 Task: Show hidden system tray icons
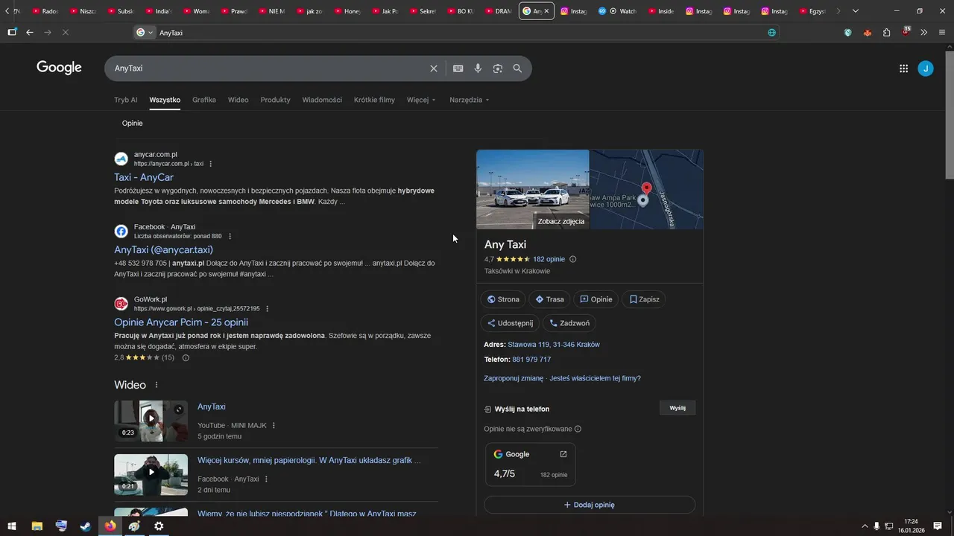865,526
